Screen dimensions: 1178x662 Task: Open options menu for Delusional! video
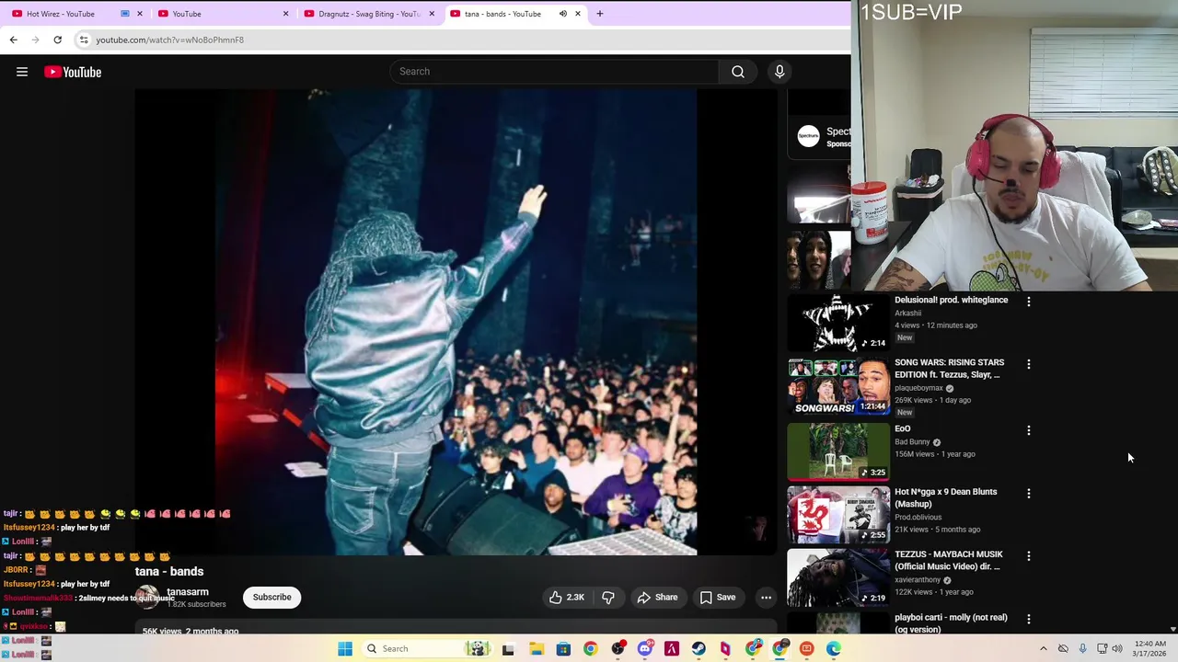click(x=1029, y=302)
